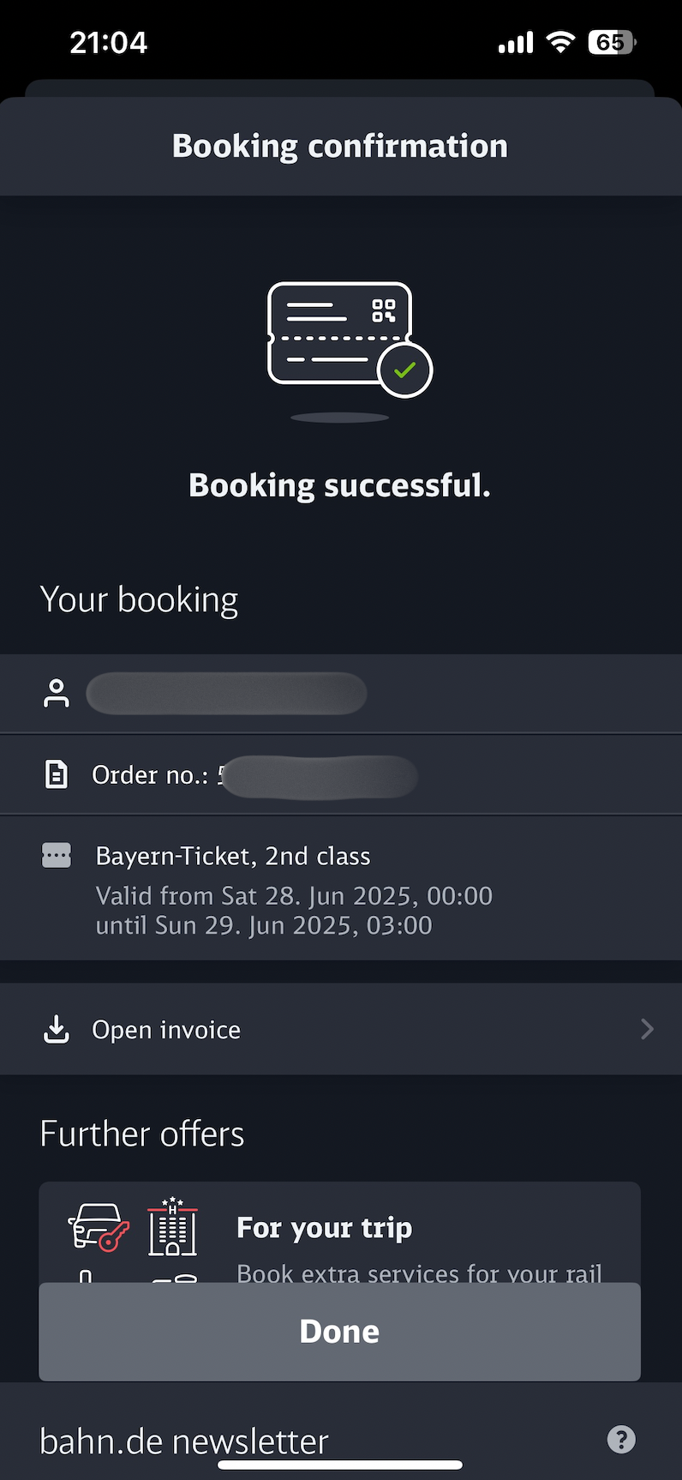
Task: Tap the ticket validity date text
Action: click(x=294, y=911)
